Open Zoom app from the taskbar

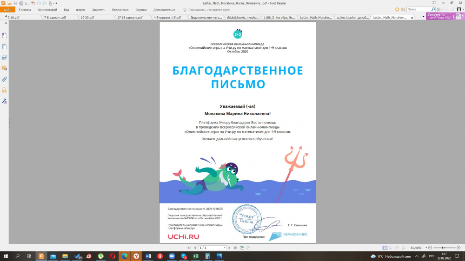tap(172, 256)
